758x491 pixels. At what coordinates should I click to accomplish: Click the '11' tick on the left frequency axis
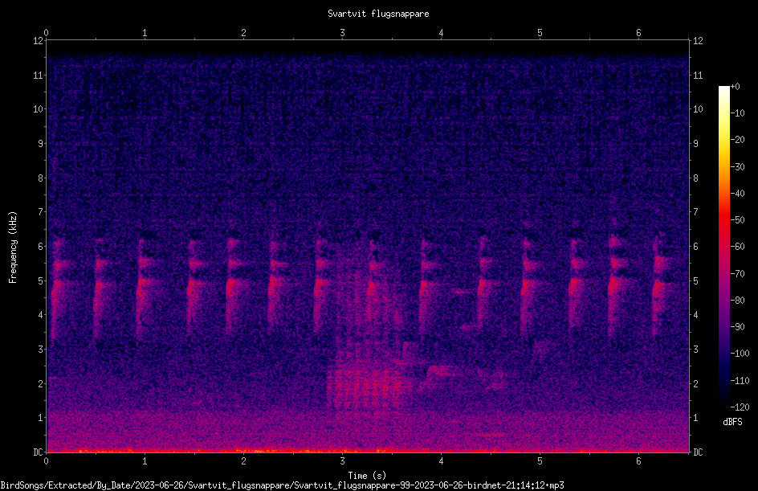tap(38, 75)
